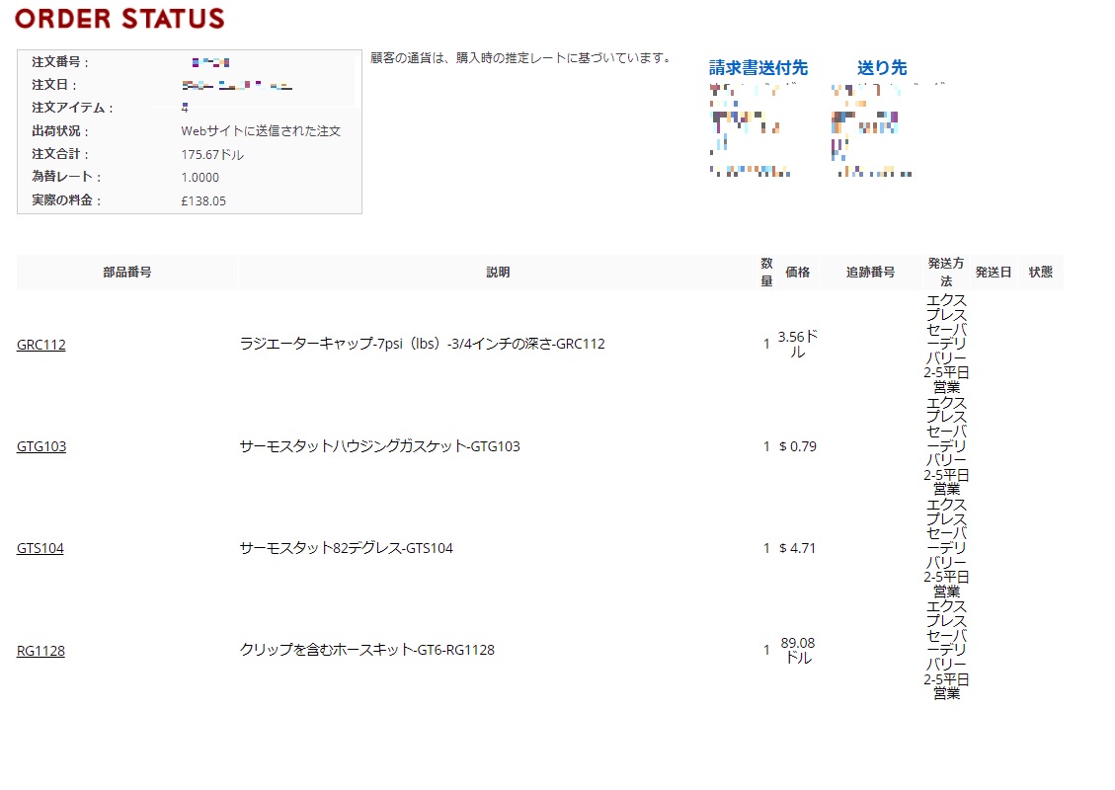Click the 状態 column header
The height and width of the screenshot is (790, 1115).
(x=1040, y=273)
